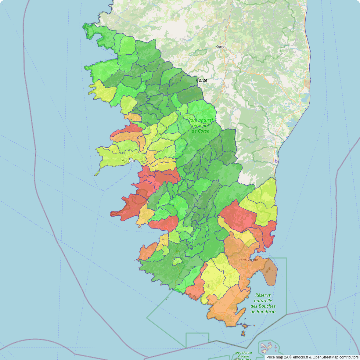Click the Corse region label
The image size is (360, 360).
coord(202,80)
